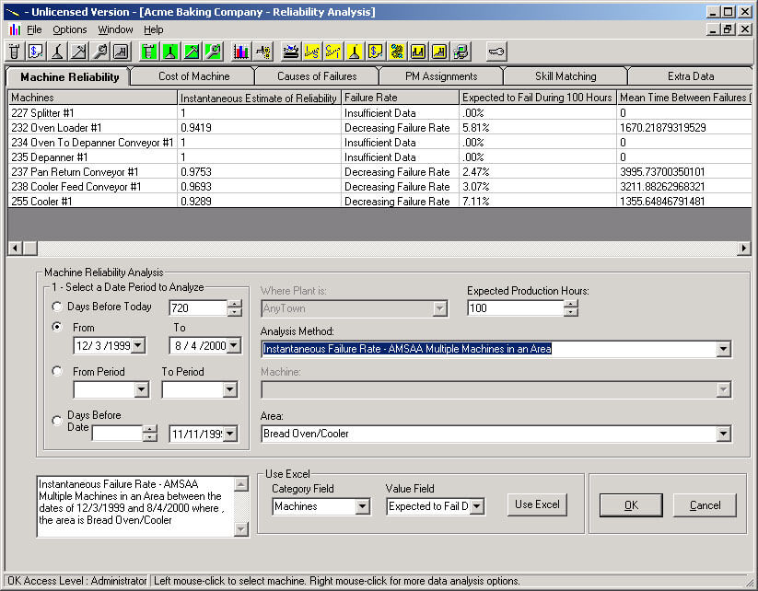This screenshot has width=758, height=591.
Task: Open the PM Assignments tab
Action: tap(441, 76)
